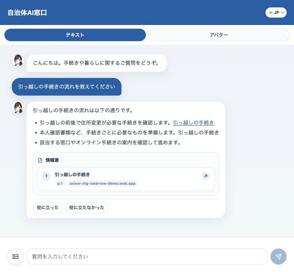Viewport: 294px width, 272px height.
Task: Click the send message paper plane icon
Action: click(x=279, y=257)
